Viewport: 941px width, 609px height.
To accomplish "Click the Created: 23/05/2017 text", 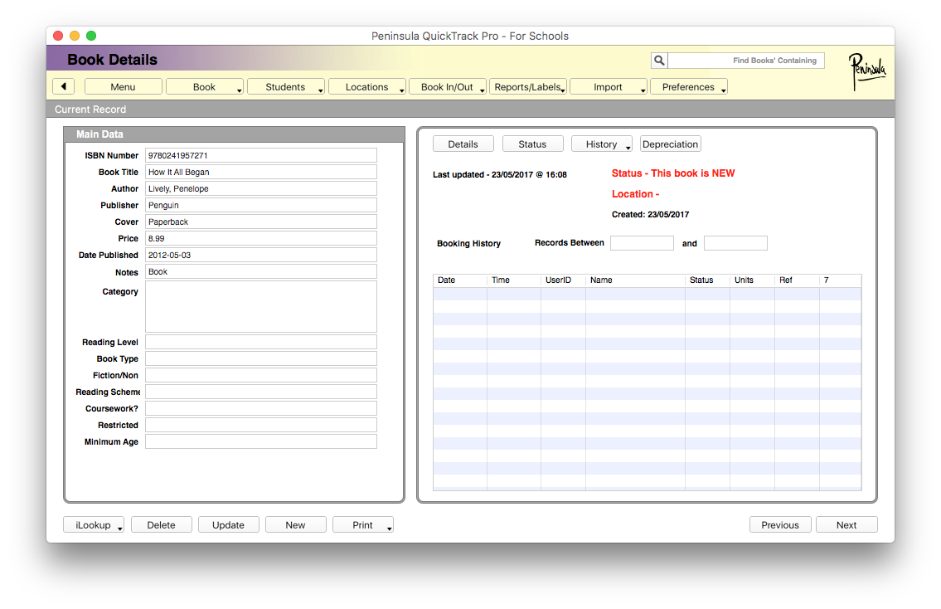I will 651,214.
